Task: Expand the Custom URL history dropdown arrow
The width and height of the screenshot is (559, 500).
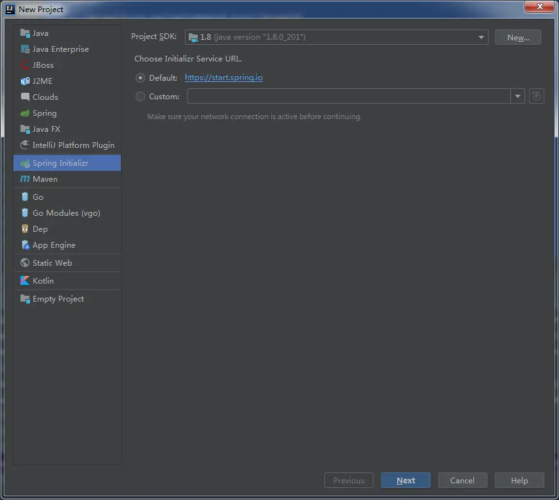Action: pyautogui.click(x=517, y=96)
